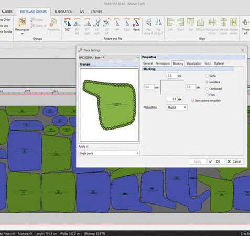Image resolution: width=250 pixels, height=236 pixels.
Task: Click Efficiency 83.67% in status bar
Action: tap(94, 234)
